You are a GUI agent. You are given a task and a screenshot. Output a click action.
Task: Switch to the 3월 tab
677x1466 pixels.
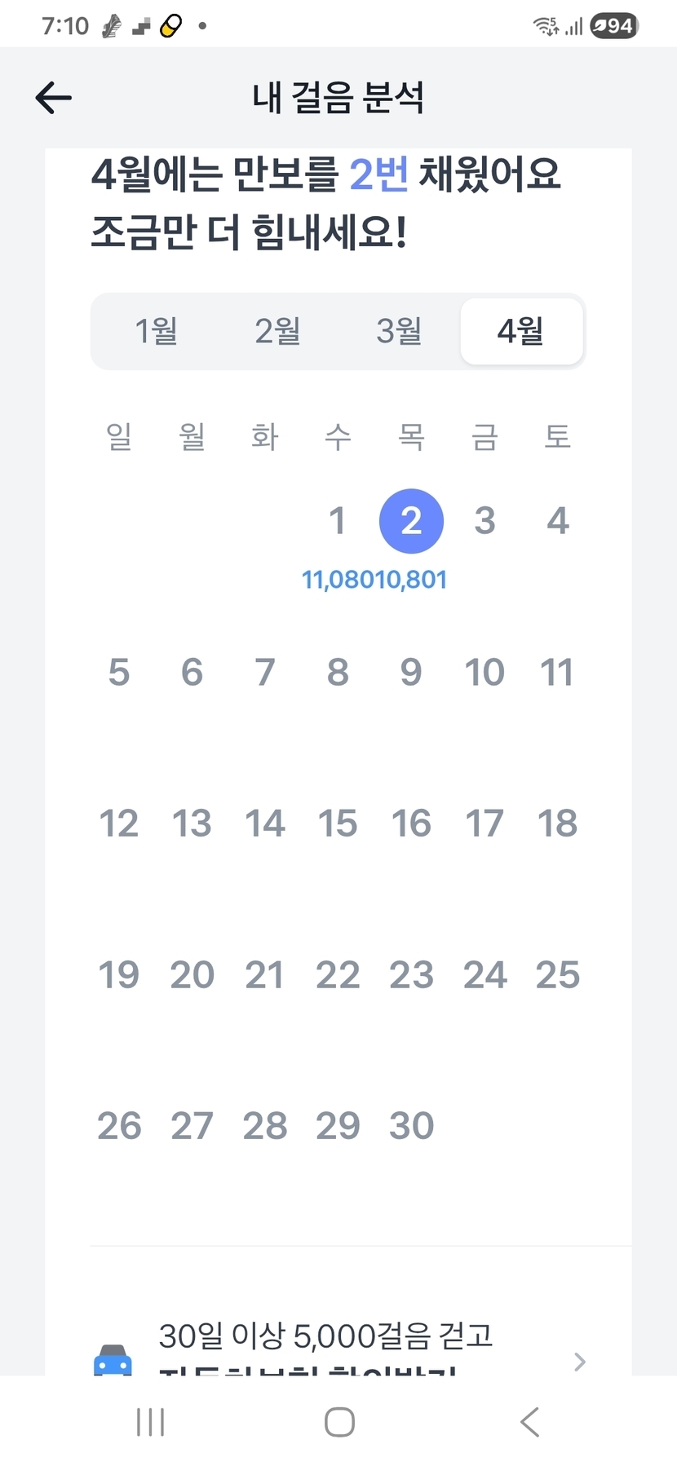tap(399, 331)
